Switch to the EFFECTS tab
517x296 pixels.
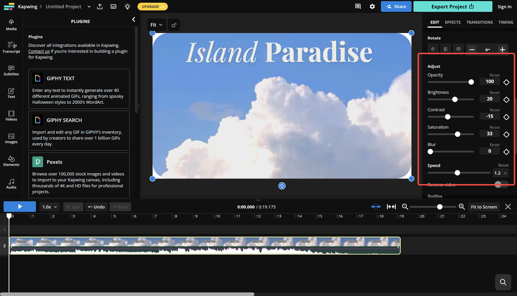point(452,22)
